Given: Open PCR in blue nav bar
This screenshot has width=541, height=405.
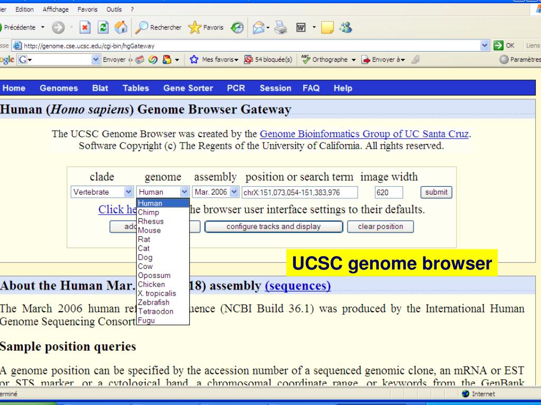Looking at the screenshot, I should tap(236, 88).
